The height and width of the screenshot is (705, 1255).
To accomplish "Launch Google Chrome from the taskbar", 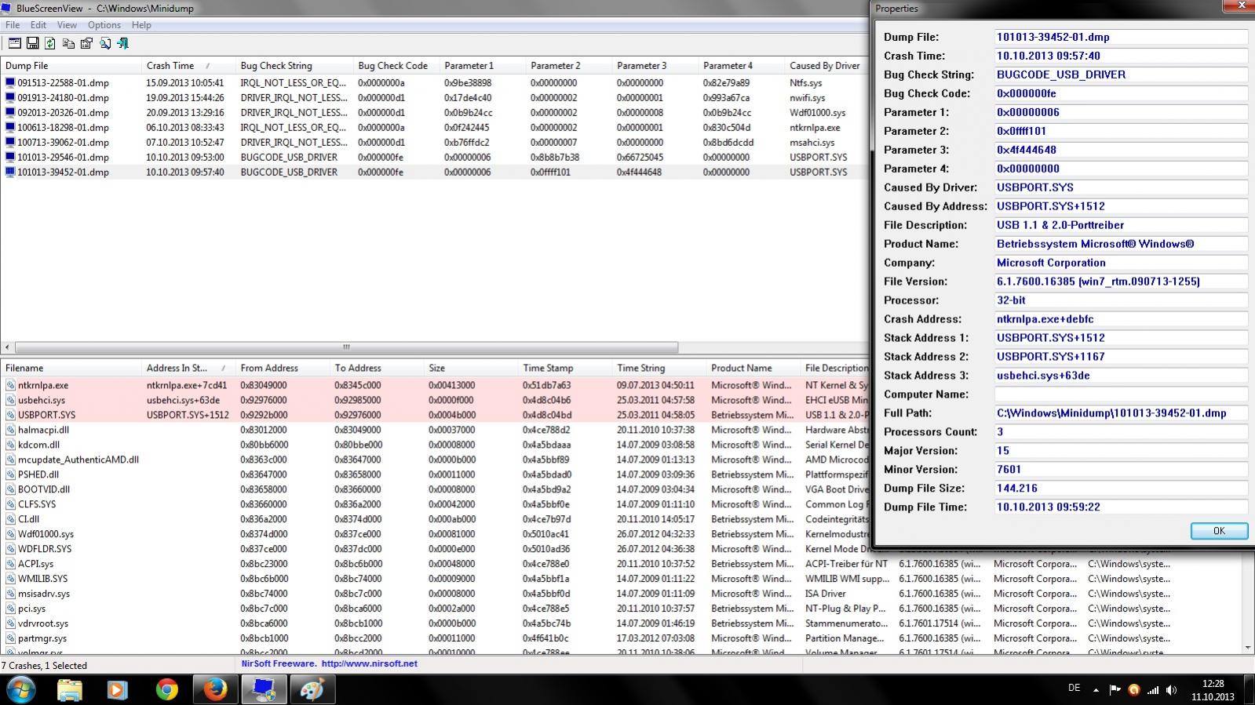I will click(x=166, y=689).
